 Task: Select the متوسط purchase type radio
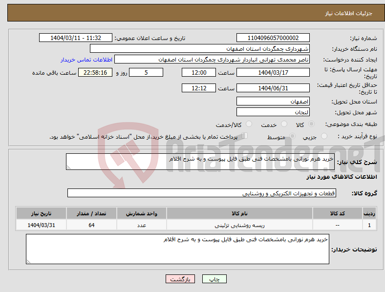pos(292,136)
